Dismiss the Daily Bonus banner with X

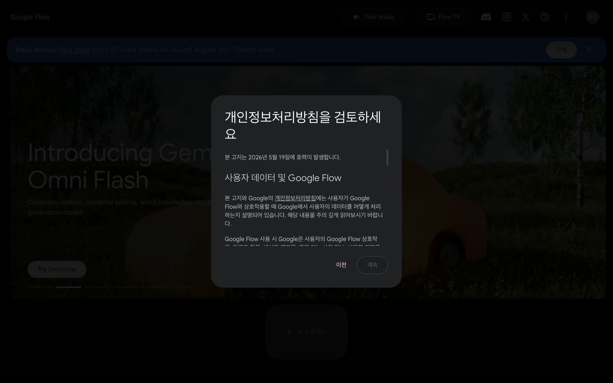[x=589, y=50]
